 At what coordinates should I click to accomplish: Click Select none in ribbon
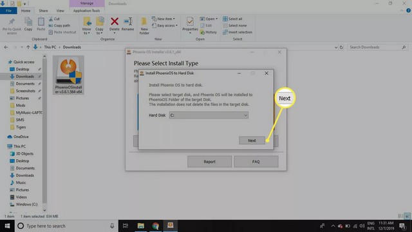click(235, 26)
